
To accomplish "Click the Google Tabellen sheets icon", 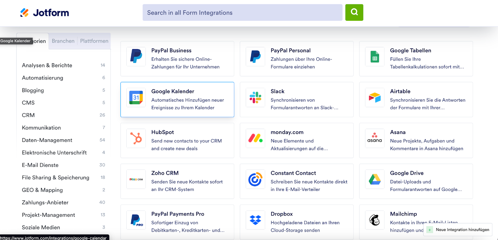I will click(x=375, y=57).
